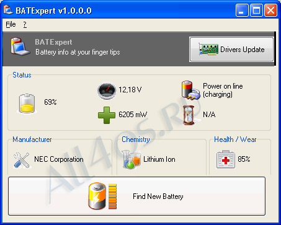Image resolution: width=281 pixels, height=225 pixels.
Task: Open the File menu
Action: click(x=11, y=24)
